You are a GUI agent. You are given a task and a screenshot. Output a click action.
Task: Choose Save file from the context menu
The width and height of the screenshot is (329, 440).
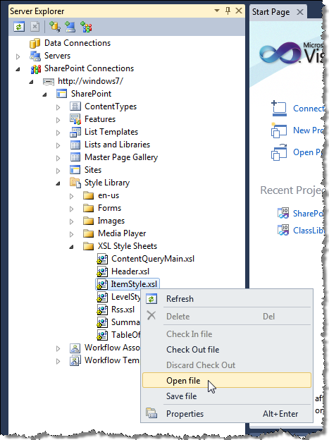click(227, 396)
